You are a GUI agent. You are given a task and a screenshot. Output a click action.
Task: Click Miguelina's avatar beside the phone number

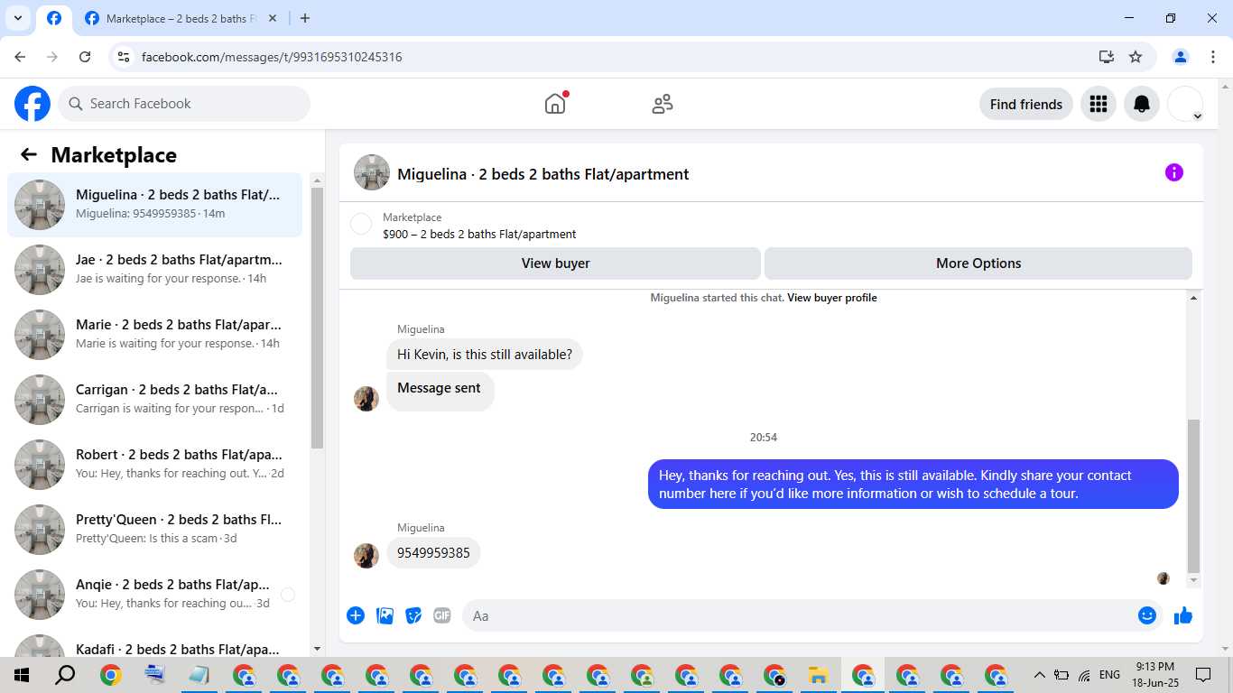[366, 556]
